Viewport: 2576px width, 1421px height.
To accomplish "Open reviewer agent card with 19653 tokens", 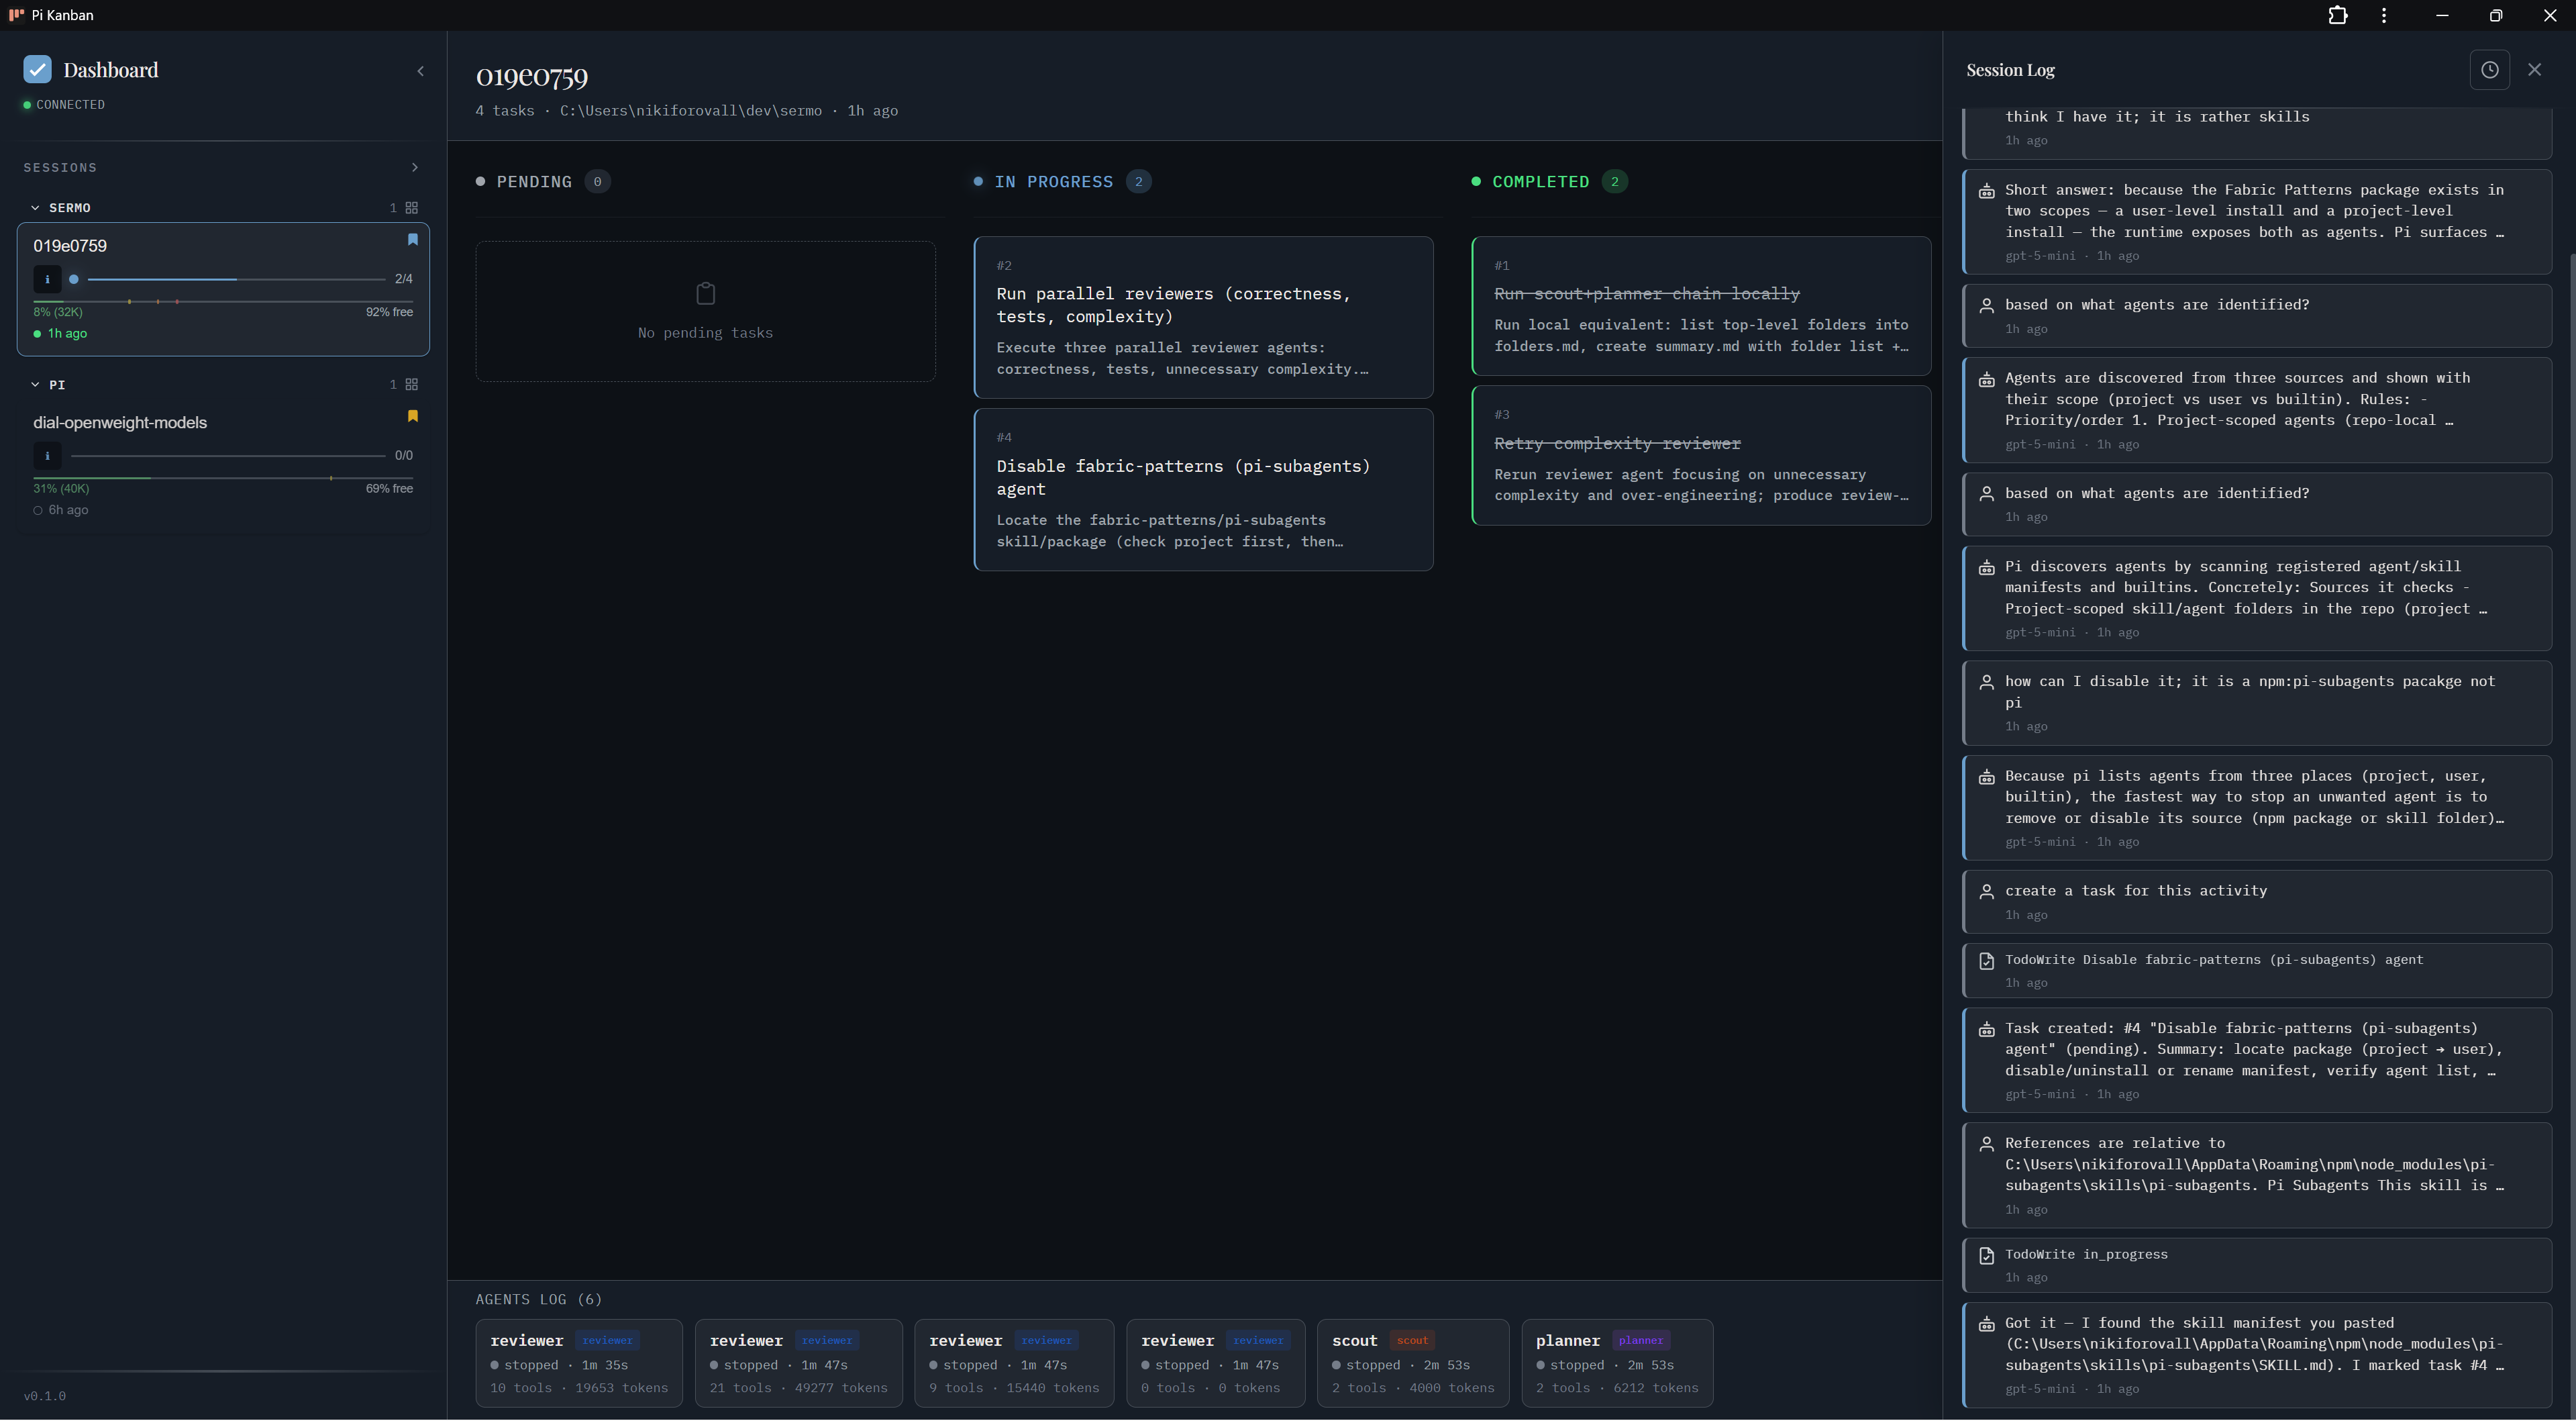I will (x=579, y=1364).
